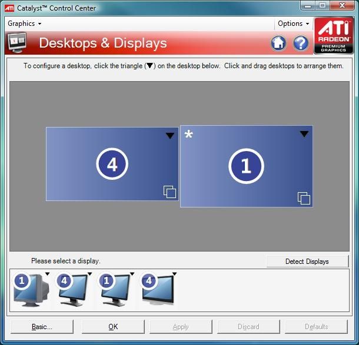Switch to Basic view

[x=42, y=327]
